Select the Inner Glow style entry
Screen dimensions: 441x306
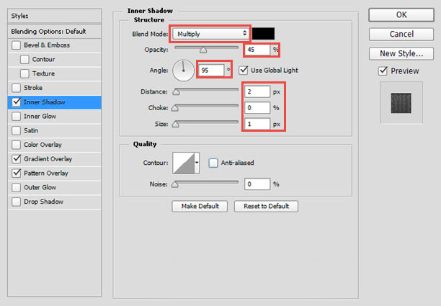[40, 117]
